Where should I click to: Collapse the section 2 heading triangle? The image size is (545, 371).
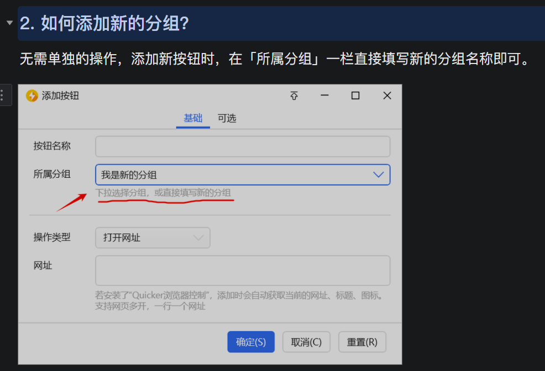(10, 23)
